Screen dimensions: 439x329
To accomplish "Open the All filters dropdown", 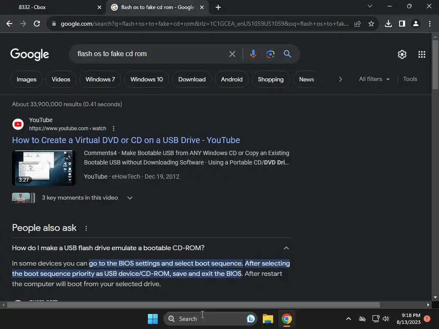I will pyautogui.click(x=374, y=79).
